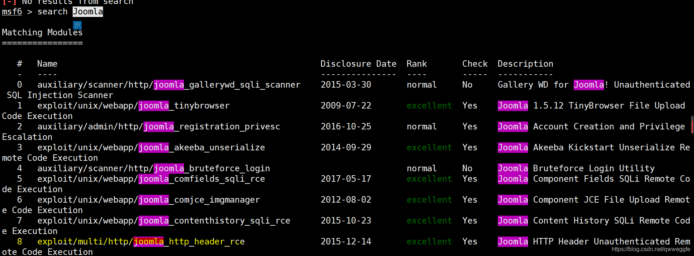Click description Joomla Content History SQLi

(566, 221)
